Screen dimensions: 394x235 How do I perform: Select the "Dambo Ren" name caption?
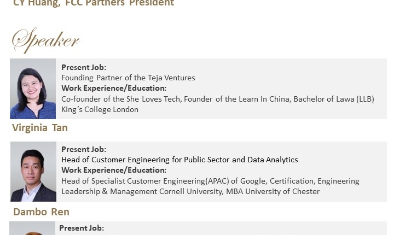41,211
